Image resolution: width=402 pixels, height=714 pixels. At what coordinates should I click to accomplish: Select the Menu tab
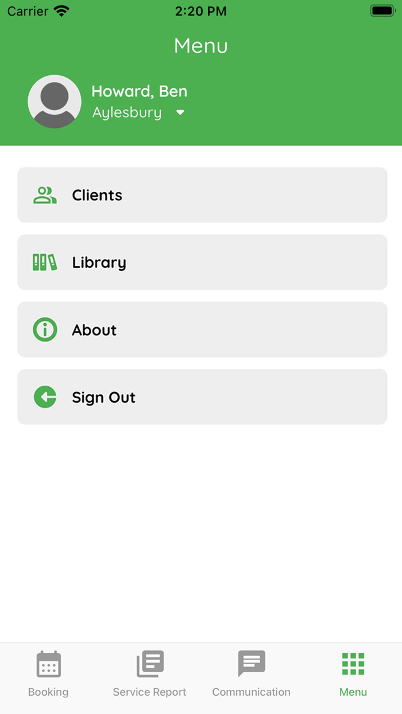pos(353,674)
